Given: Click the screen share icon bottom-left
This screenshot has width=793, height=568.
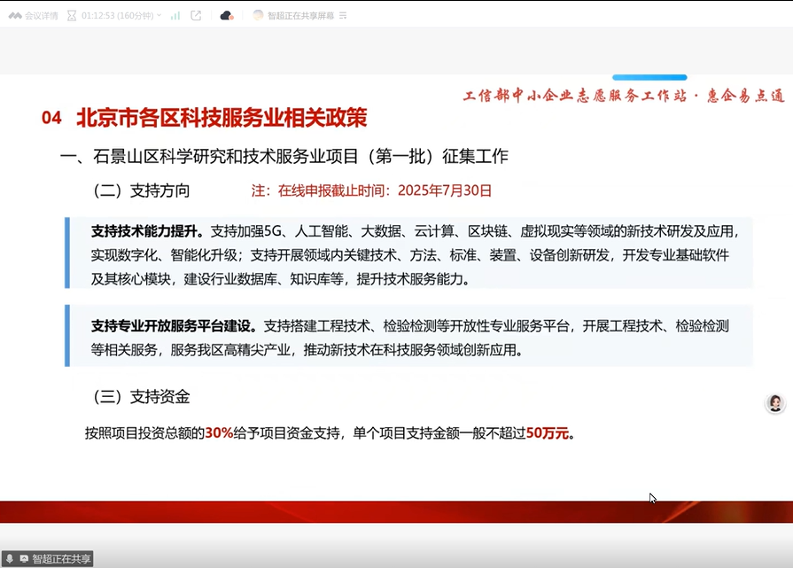Looking at the screenshot, I should pos(23,559).
